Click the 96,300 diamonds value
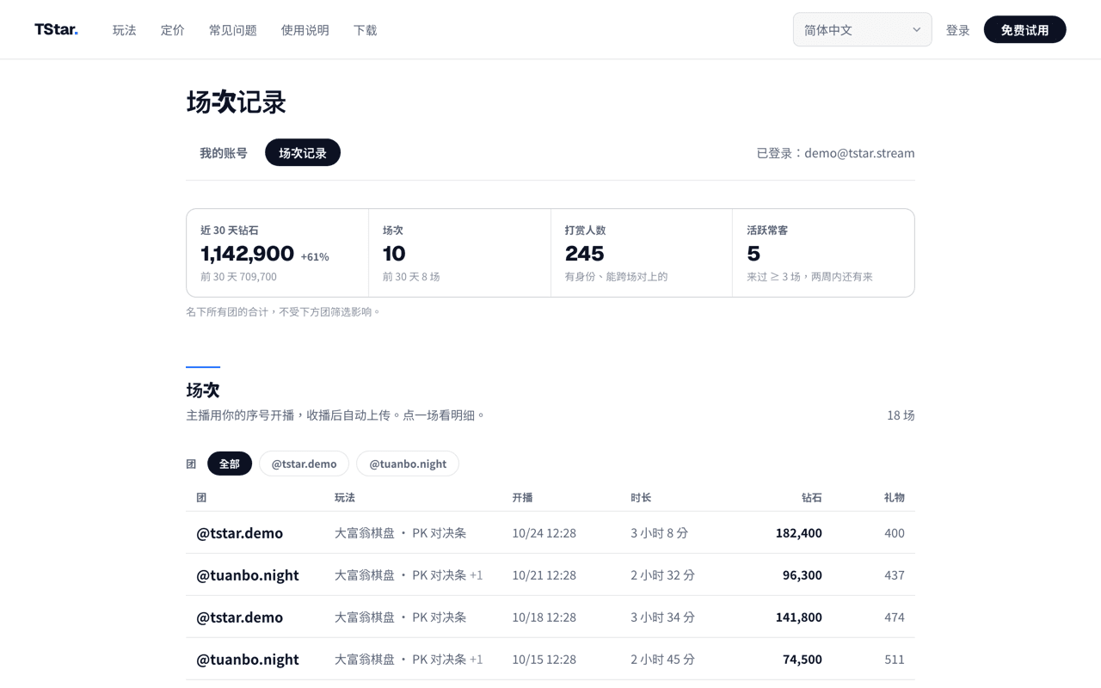1101x688 pixels. point(803,574)
